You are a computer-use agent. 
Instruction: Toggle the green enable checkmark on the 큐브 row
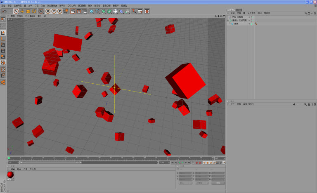(x=252, y=24)
